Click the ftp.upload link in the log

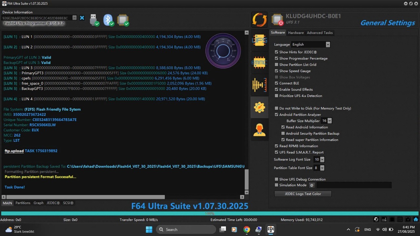point(14,151)
